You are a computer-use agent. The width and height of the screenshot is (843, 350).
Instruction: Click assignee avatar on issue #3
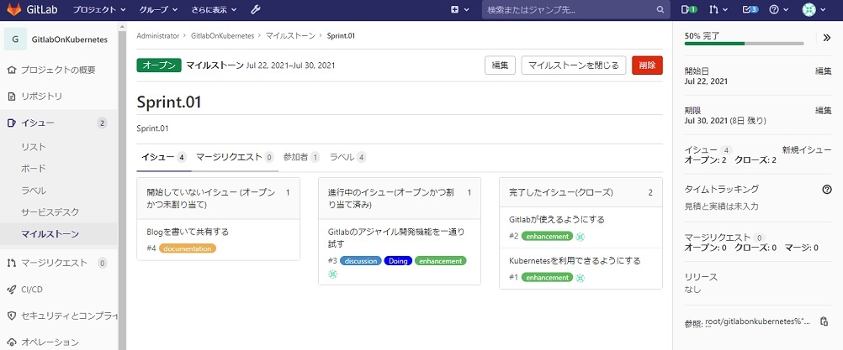[x=333, y=274]
